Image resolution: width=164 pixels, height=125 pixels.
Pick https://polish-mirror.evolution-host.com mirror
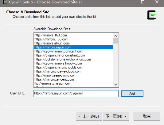click(73, 59)
